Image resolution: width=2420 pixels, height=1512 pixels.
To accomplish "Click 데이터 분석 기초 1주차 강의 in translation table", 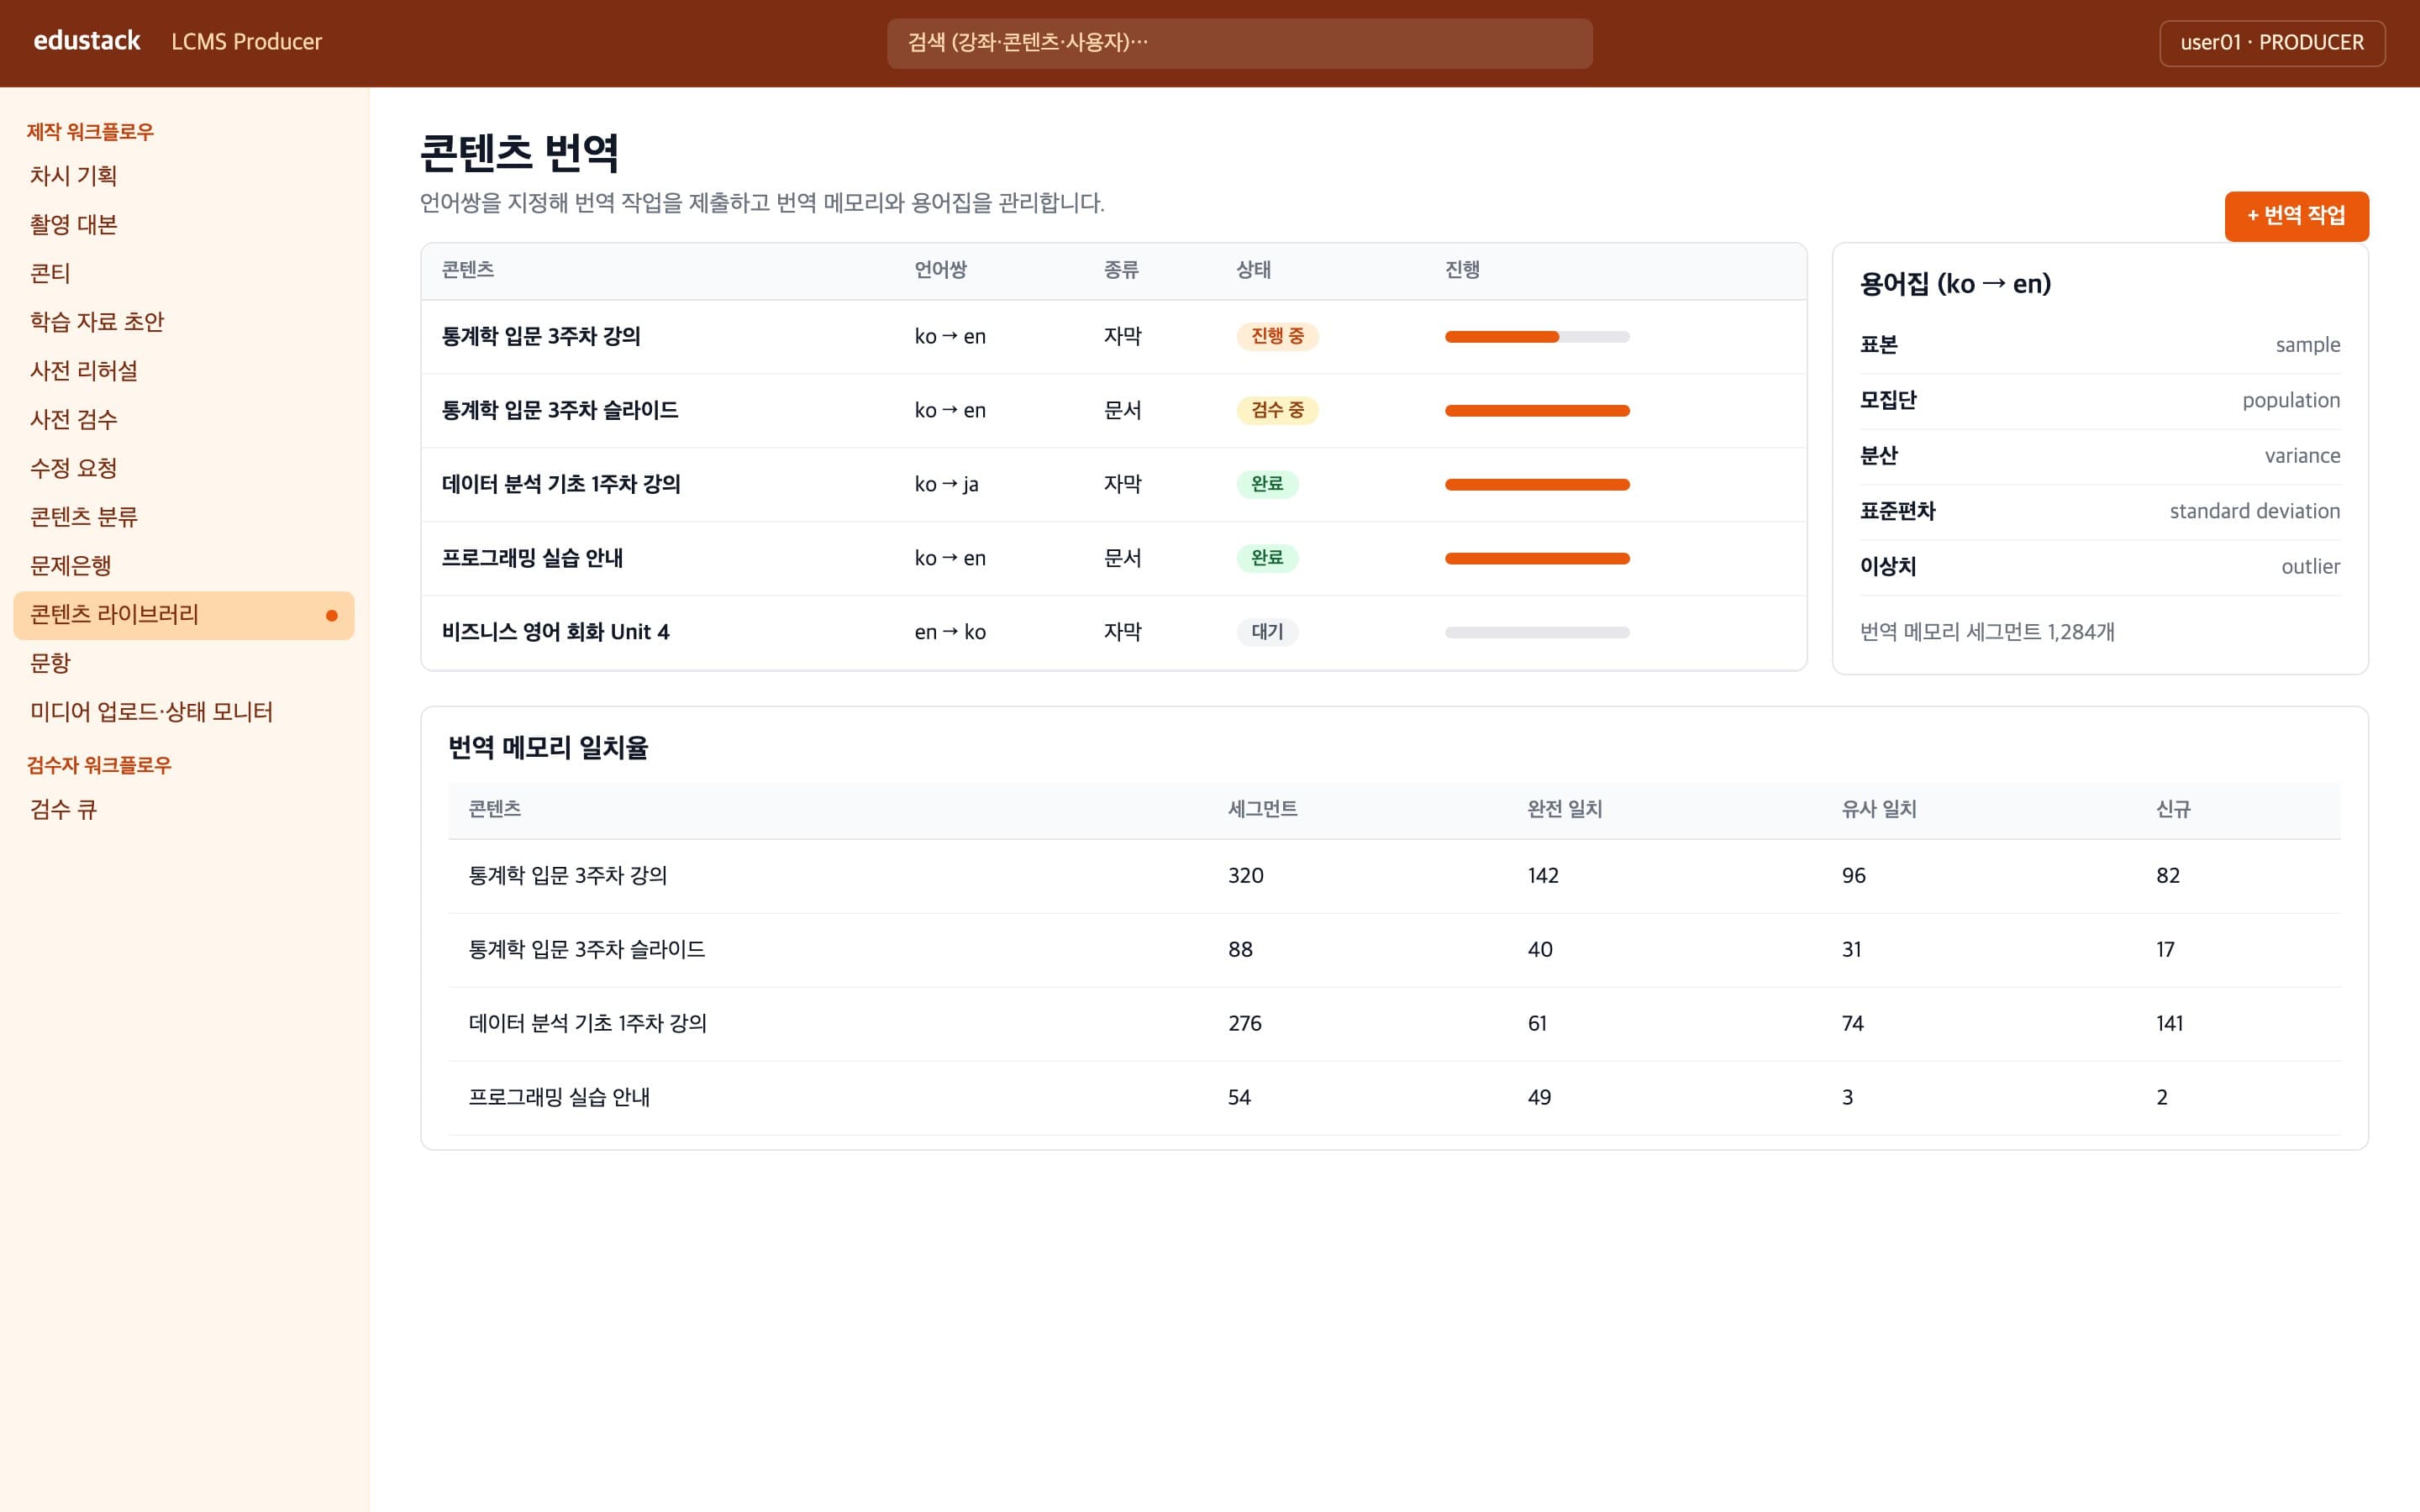I will (x=561, y=484).
